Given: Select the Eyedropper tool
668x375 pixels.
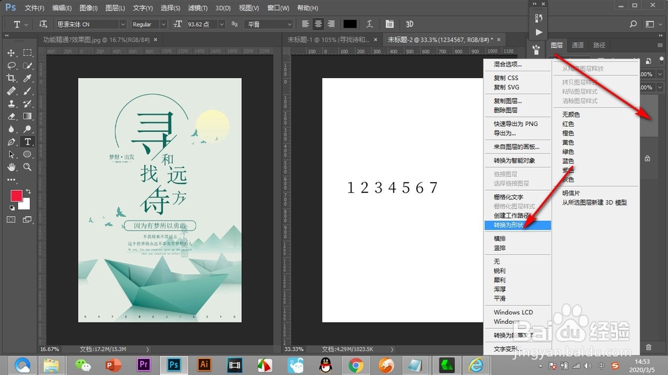Looking at the screenshot, I should click(27, 78).
